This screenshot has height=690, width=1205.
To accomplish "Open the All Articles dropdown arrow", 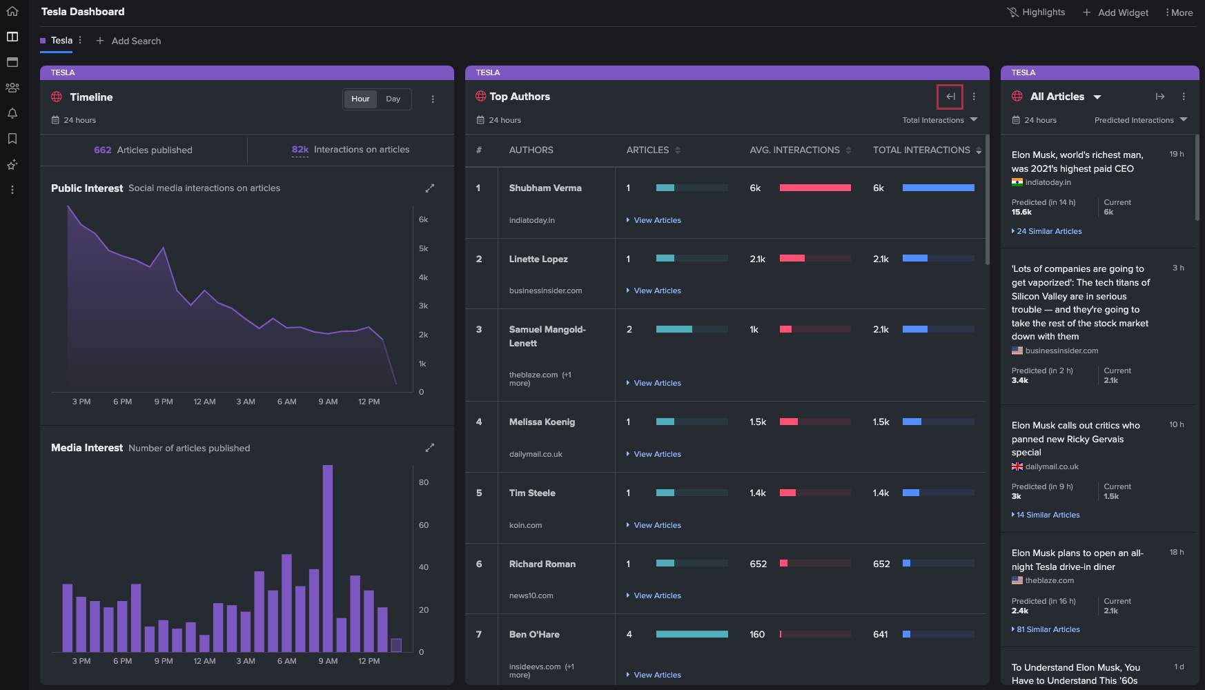I will 1097,97.
